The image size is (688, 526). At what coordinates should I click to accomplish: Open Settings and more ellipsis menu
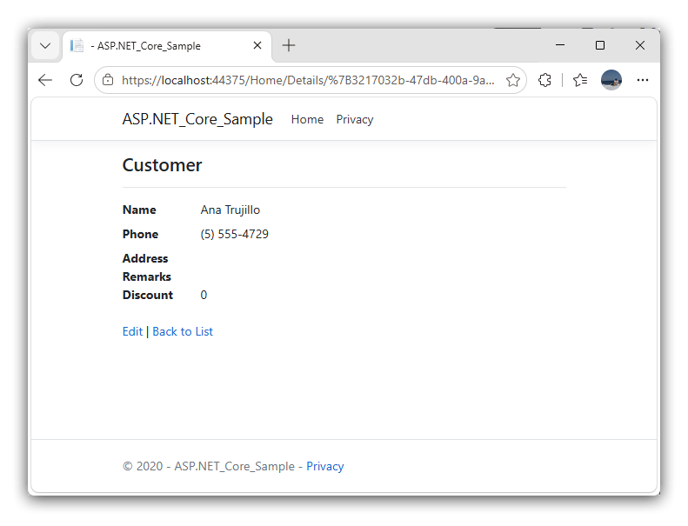tap(643, 80)
